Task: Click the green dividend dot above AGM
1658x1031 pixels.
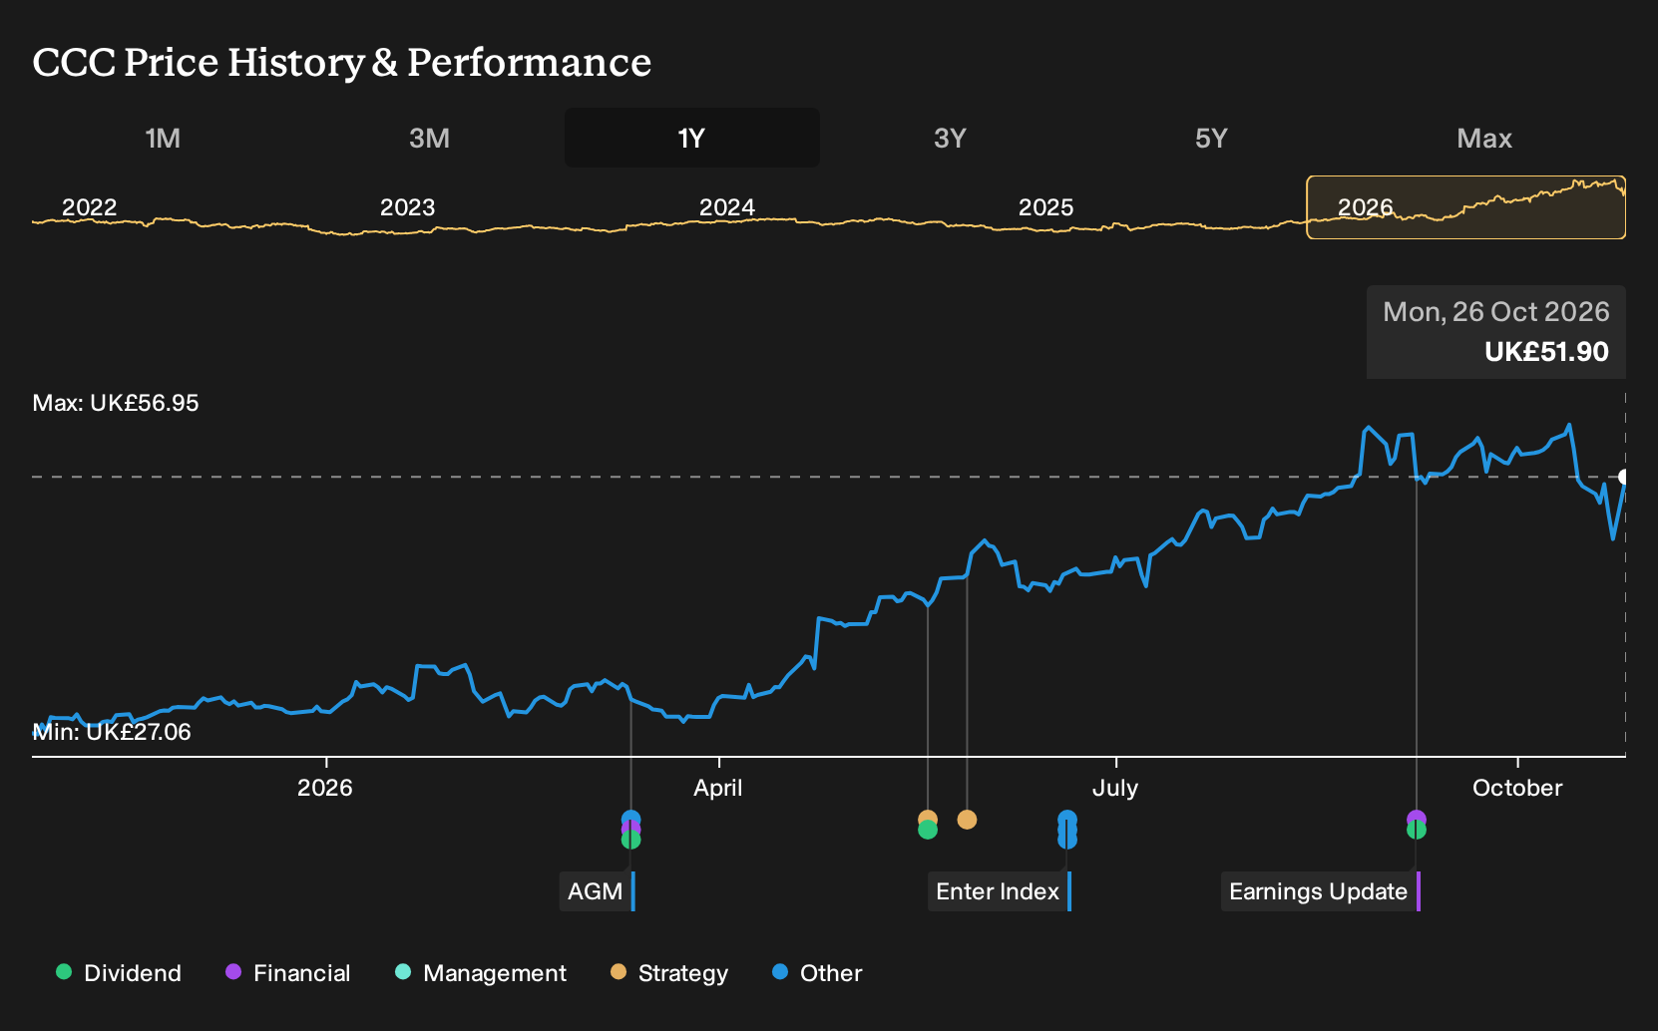Action: (x=630, y=841)
